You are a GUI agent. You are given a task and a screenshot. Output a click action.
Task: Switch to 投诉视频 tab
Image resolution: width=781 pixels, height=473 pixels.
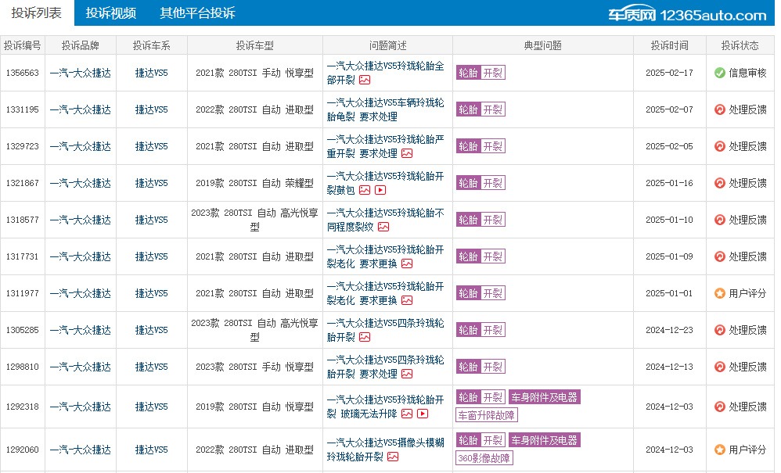pos(110,13)
